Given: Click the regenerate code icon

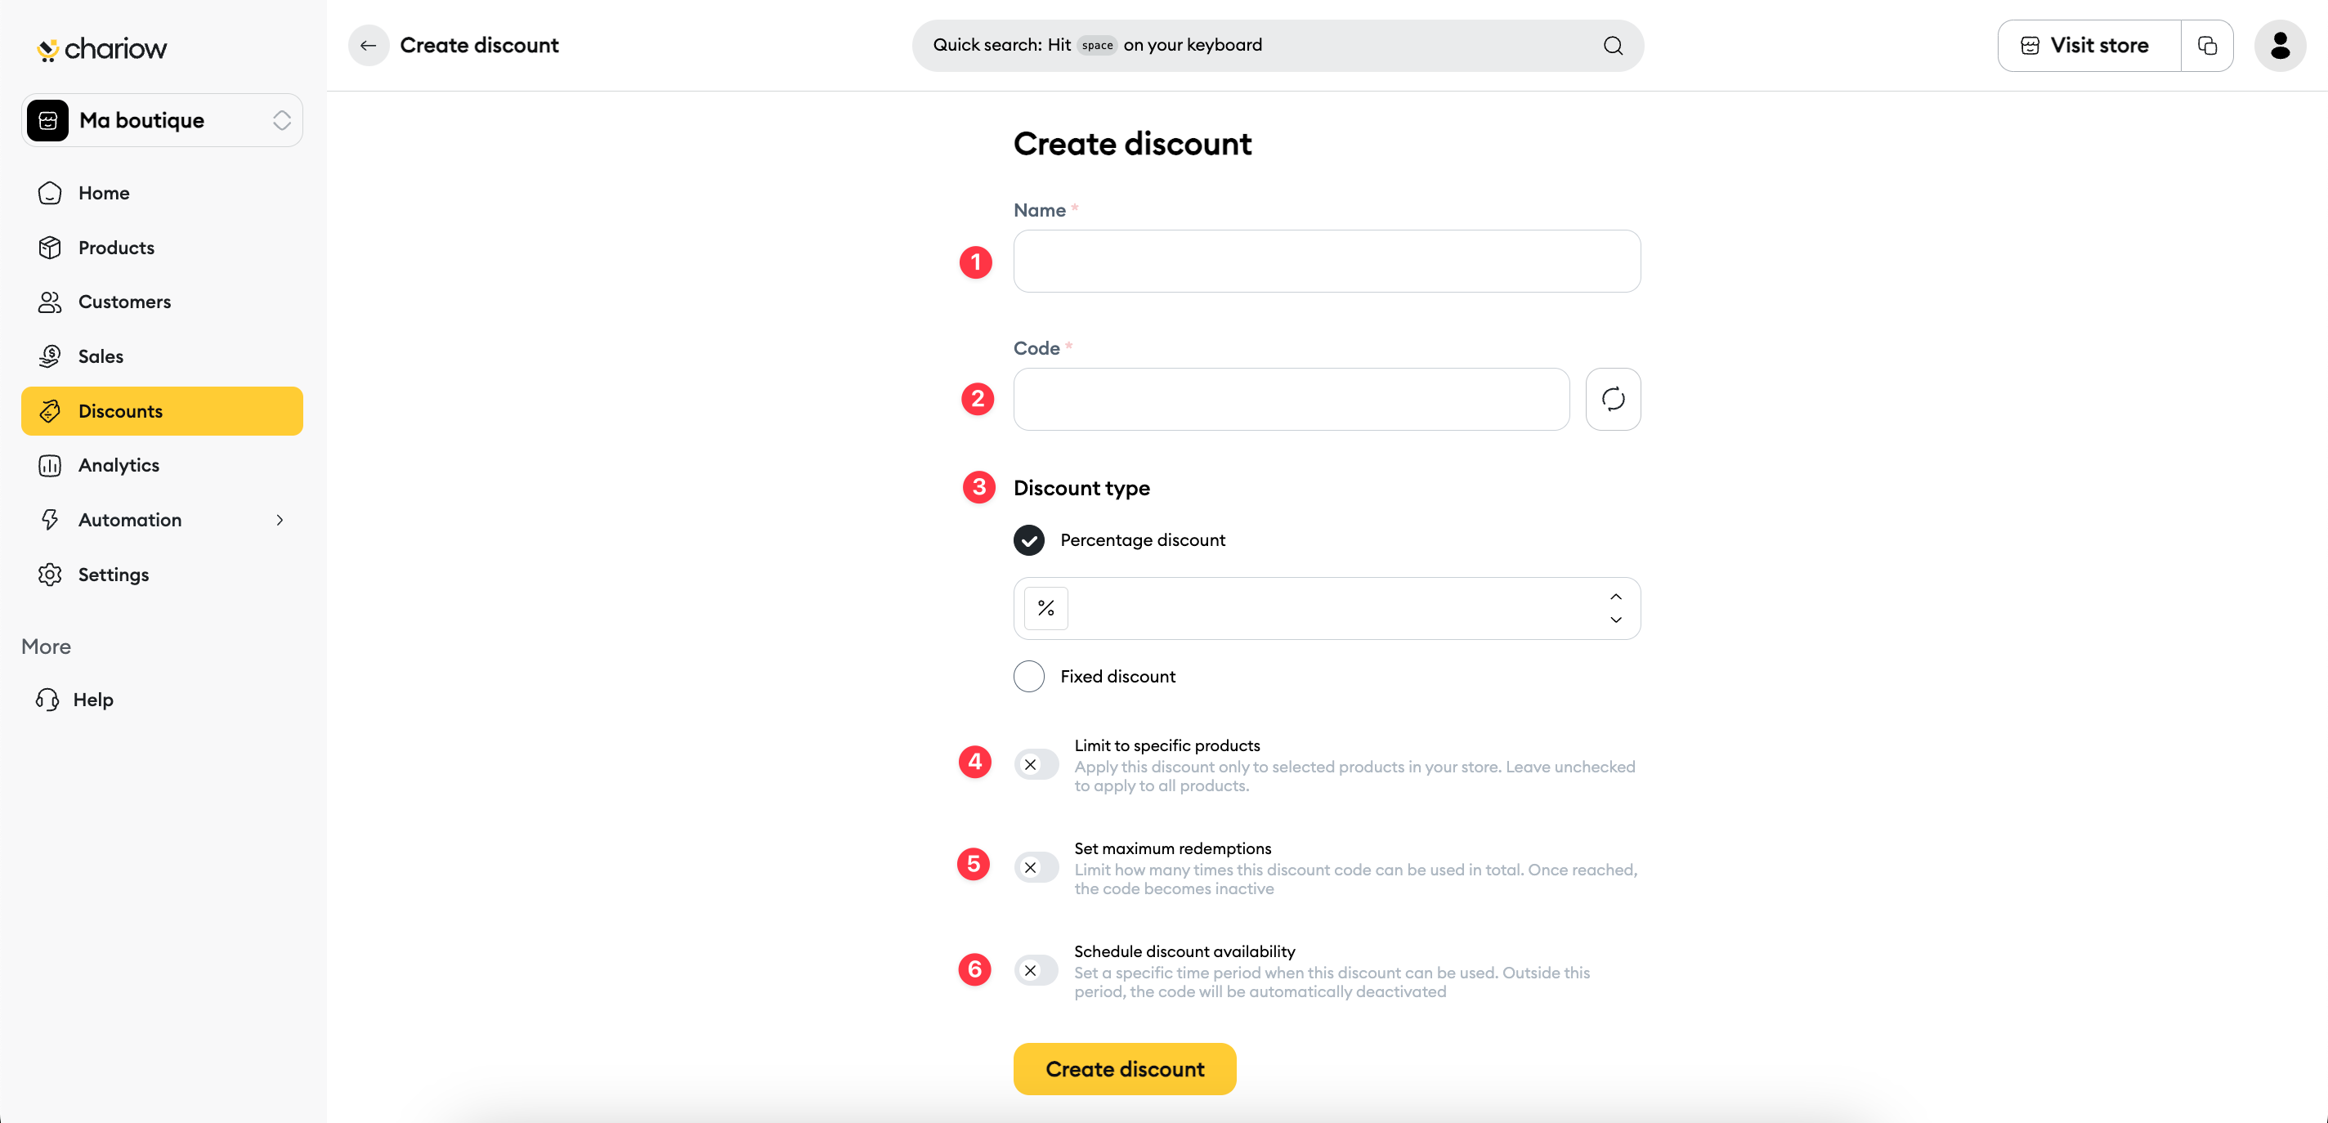Looking at the screenshot, I should tap(1612, 398).
